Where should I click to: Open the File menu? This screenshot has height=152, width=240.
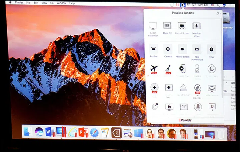click(28, 3)
